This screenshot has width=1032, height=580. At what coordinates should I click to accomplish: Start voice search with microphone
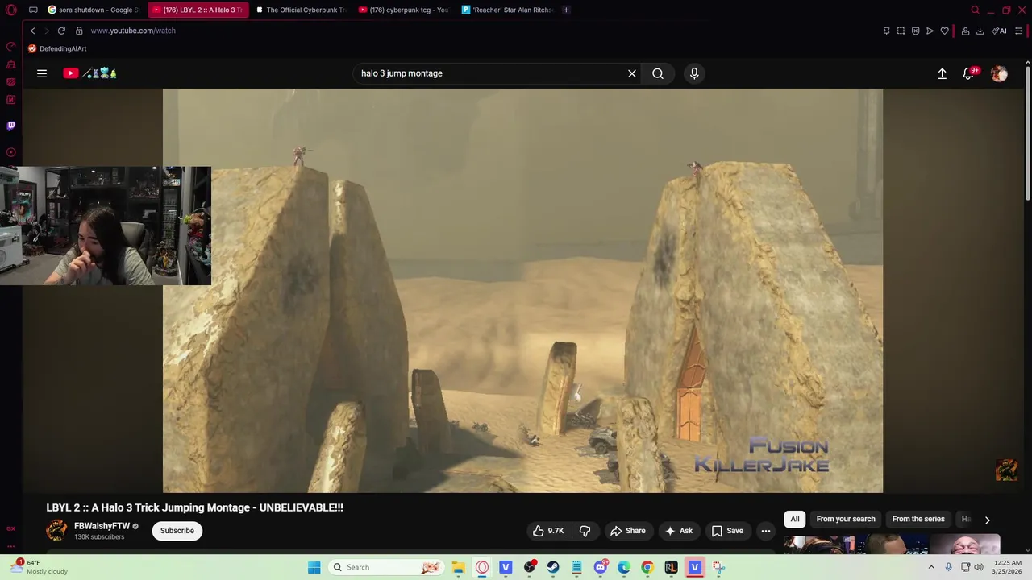point(694,73)
